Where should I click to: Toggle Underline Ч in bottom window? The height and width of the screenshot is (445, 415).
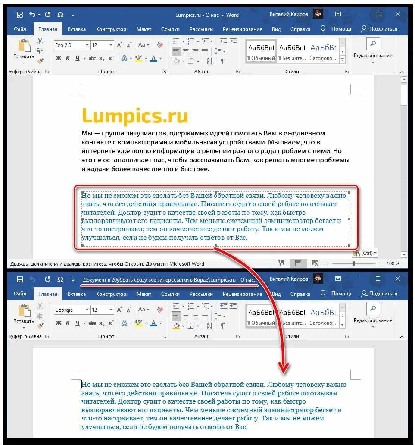[x=77, y=323]
